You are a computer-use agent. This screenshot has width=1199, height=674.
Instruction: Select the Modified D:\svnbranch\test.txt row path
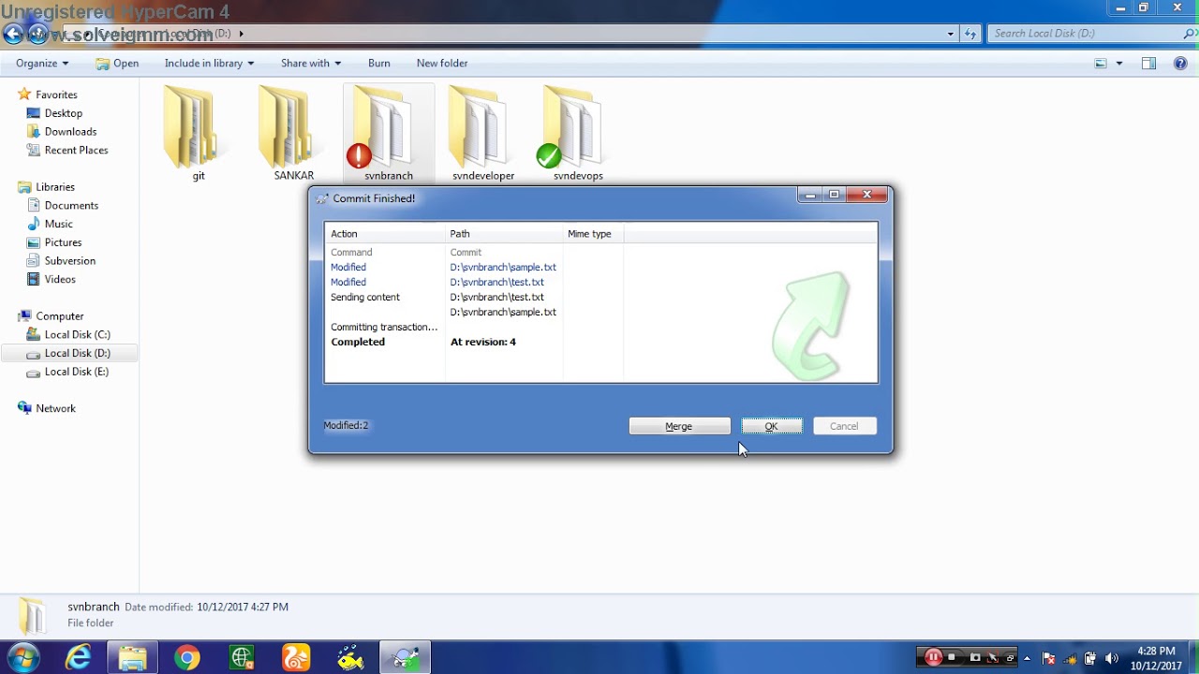coord(496,282)
